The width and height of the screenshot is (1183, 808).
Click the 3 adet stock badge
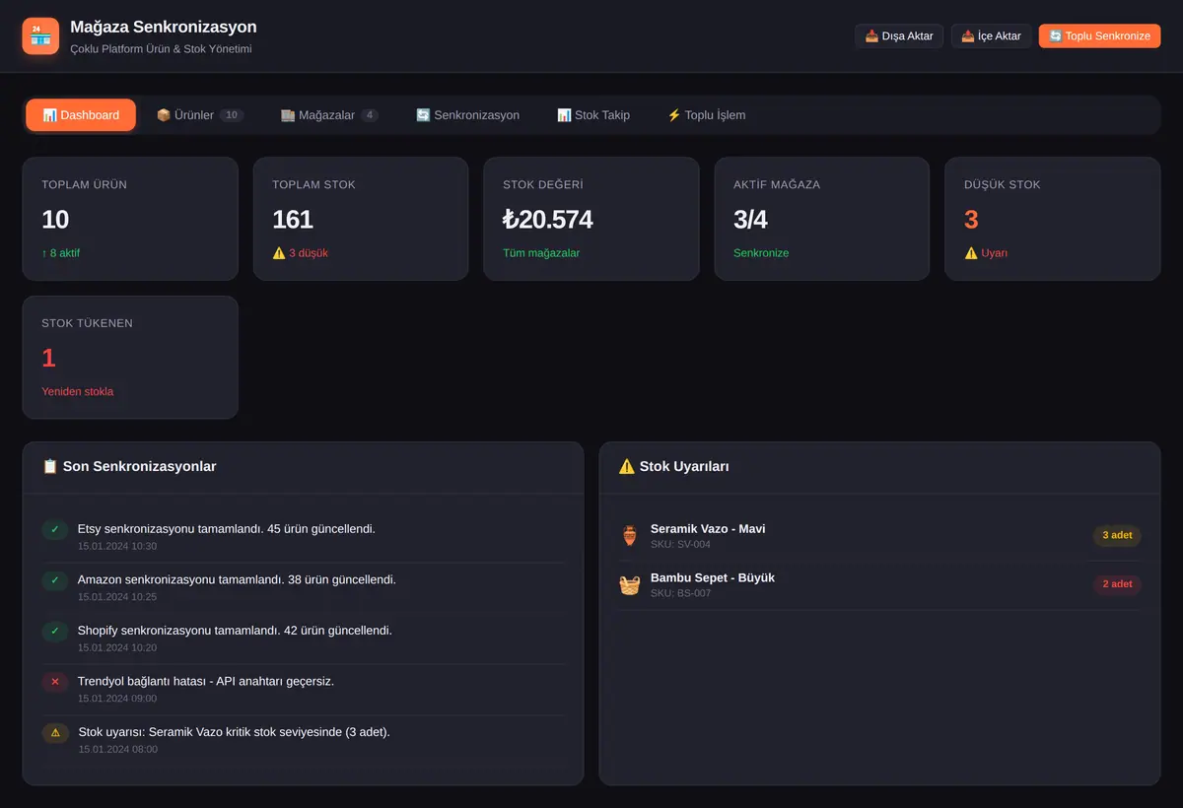coord(1117,535)
